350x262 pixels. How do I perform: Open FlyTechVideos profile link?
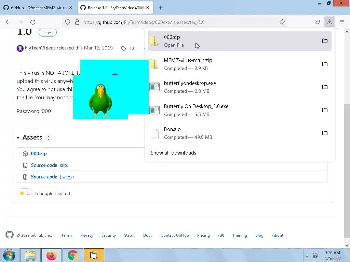40,48
